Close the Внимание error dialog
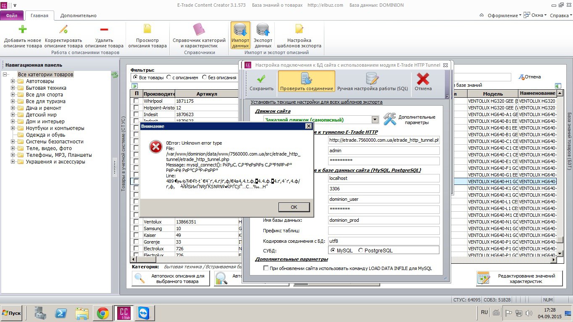The width and height of the screenshot is (573, 322). 308,126
